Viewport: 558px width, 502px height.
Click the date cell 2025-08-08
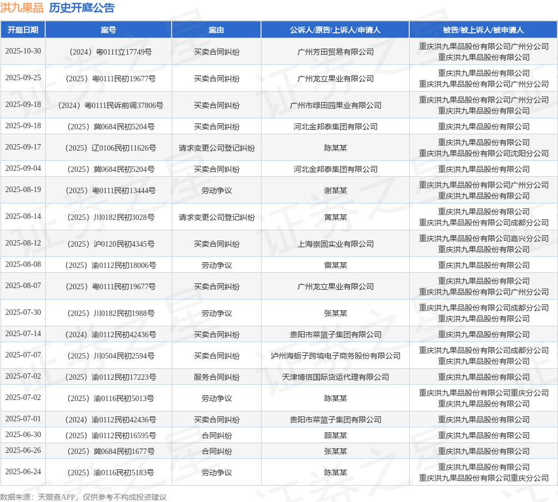tap(23, 264)
